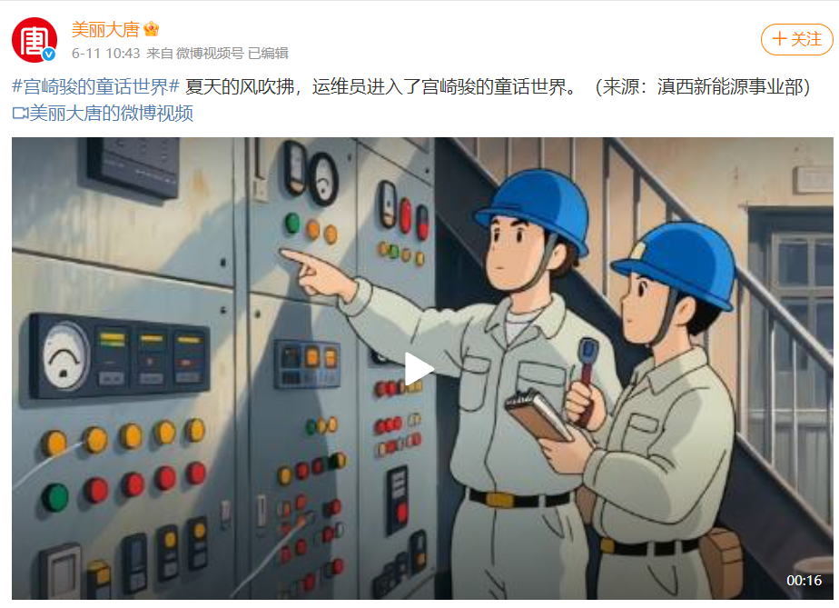Image resolution: width=839 pixels, height=608 pixels.
Task: Click the crown membership icon beside 美丽大唐
Action: (152, 28)
